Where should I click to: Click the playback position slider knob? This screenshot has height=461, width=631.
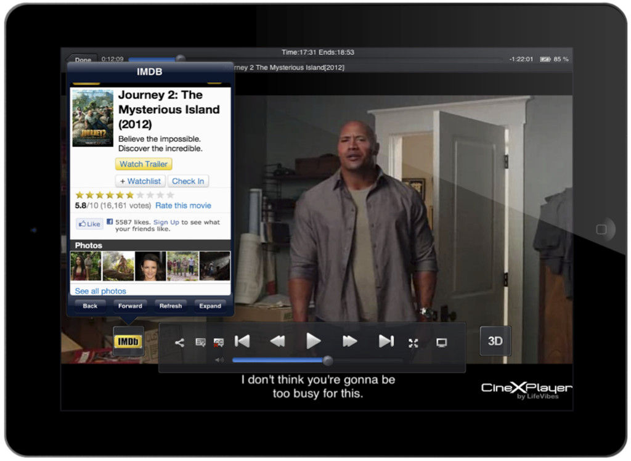(181, 59)
